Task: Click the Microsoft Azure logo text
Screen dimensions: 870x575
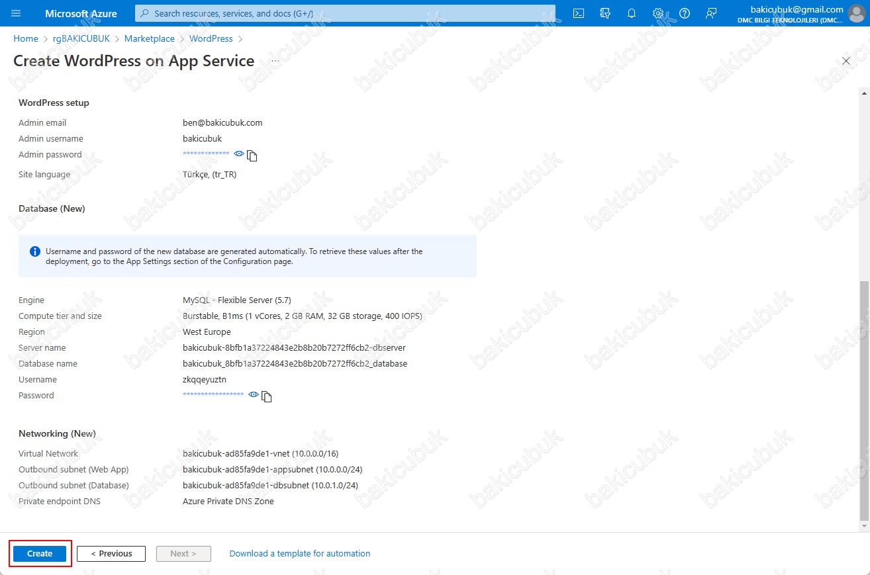Action: tap(81, 13)
